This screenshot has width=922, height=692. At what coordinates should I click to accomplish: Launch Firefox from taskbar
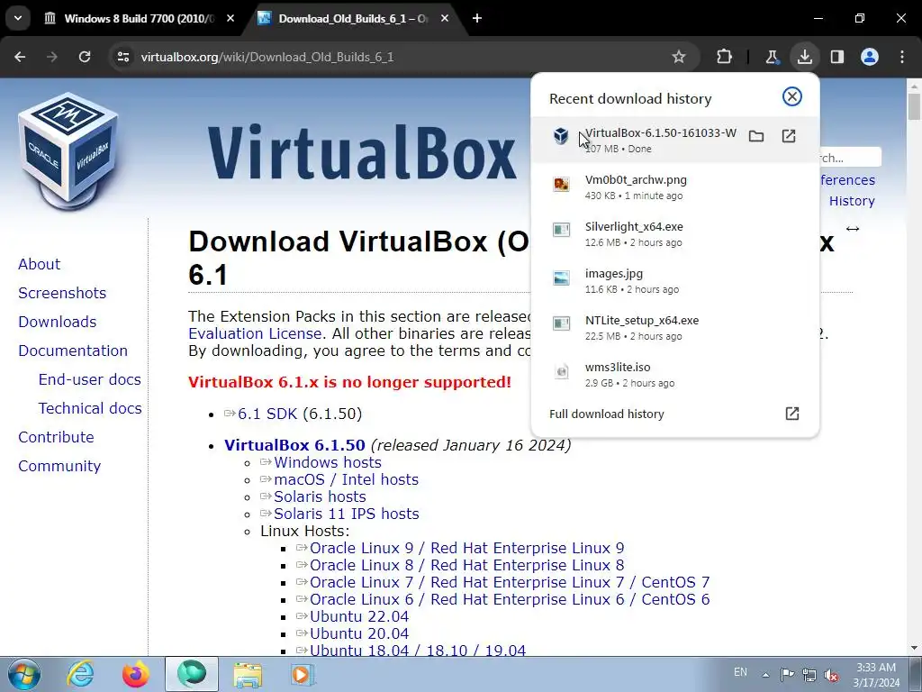click(135, 674)
